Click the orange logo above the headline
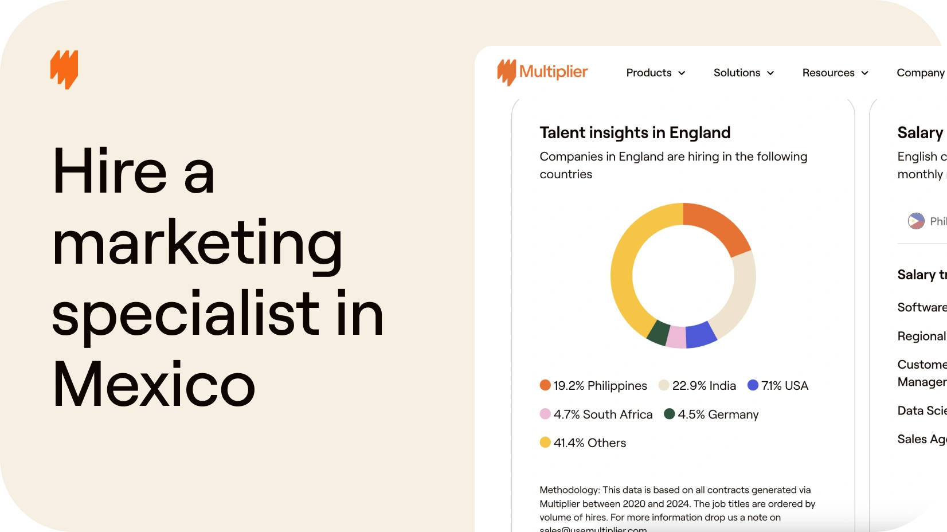Image resolution: width=947 pixels, height=532 pixels. 64,69
